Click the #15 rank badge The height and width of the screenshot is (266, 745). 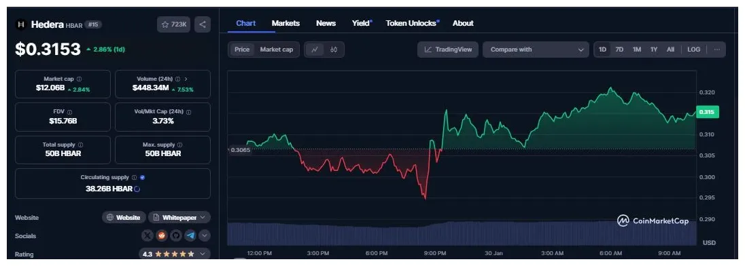coord(93,24)
